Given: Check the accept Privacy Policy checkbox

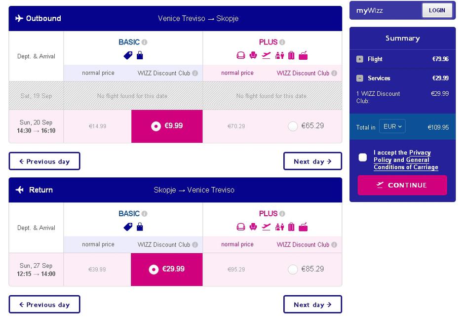Looking at the screenshot, I should click(x=364, y=157).
